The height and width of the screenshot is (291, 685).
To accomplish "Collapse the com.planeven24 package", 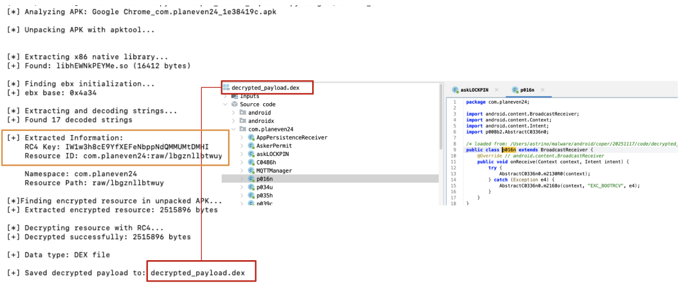I will tap(233, 129).
